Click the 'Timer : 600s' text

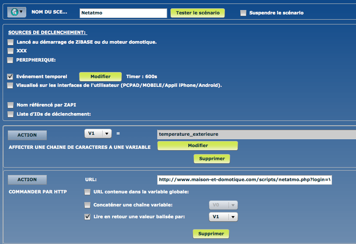[x=142, y=76]
